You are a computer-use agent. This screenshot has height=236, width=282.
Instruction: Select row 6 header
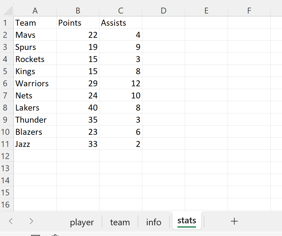(x=5, y=83)
